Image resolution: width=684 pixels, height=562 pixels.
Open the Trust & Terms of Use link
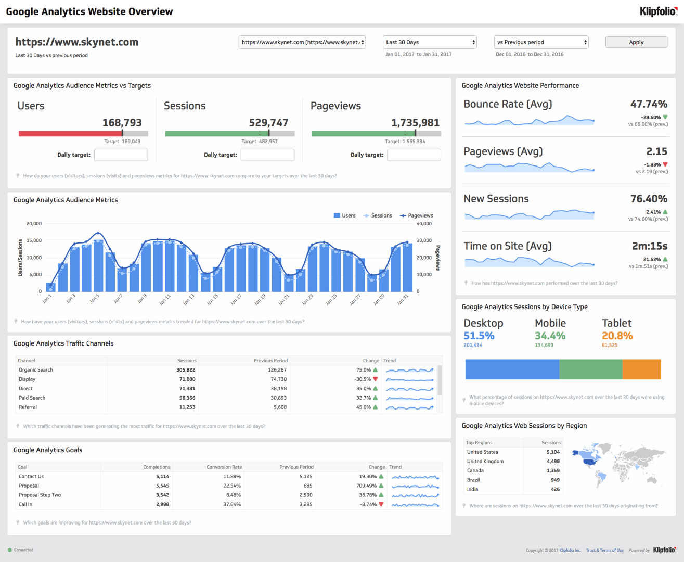[604, 550]
